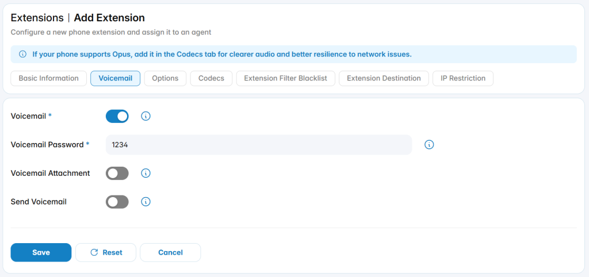Open the Options tab
The image size is (589, 277).
click(x=165, y=79)
